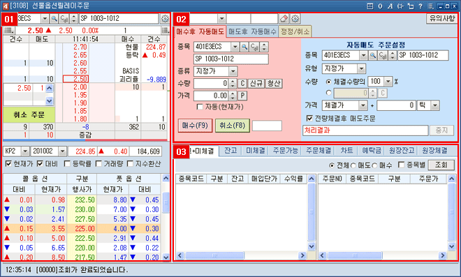
Task: Select the 매도 radio button
Action: click(353, 165)
